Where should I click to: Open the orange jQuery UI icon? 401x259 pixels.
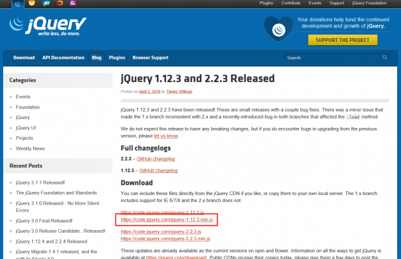[32, 3]
